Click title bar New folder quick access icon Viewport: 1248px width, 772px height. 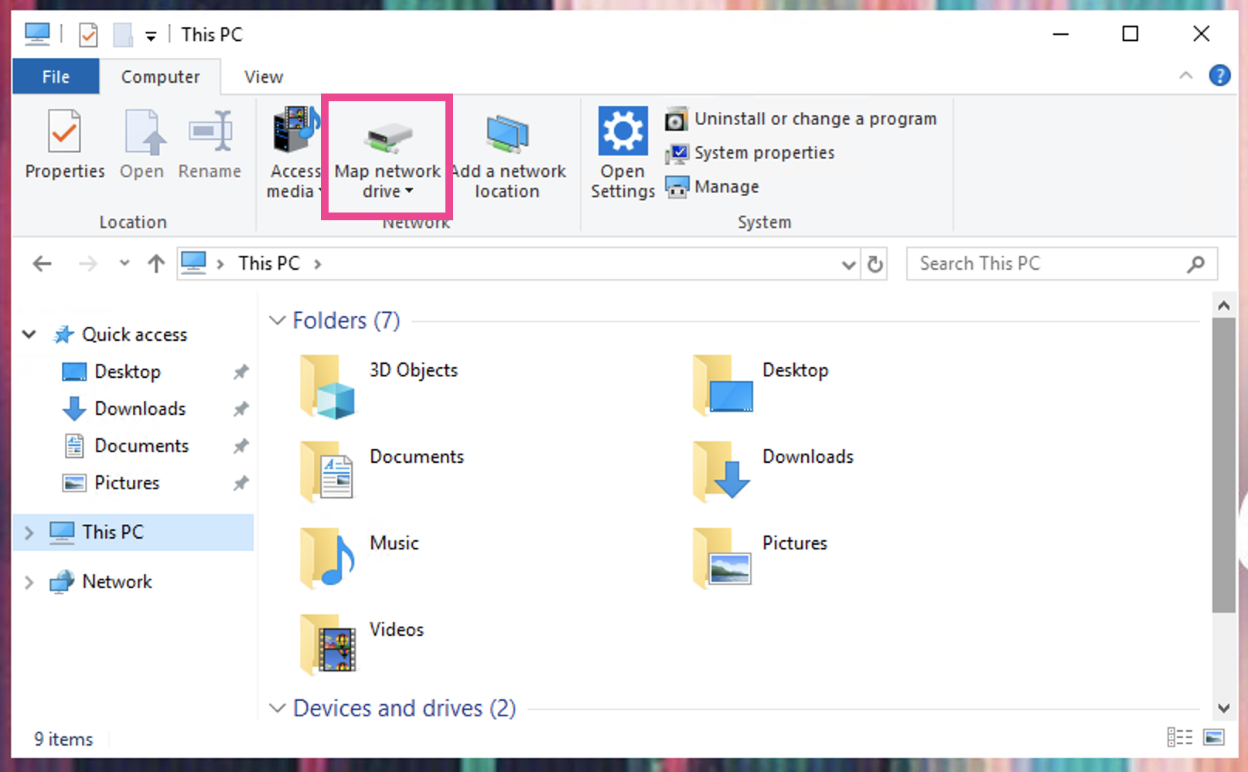pos(123,35)
